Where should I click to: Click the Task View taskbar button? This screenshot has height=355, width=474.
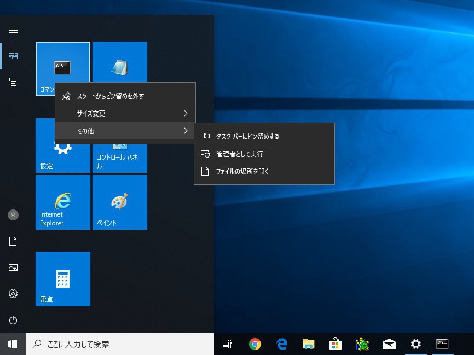click(x=227, y=344)
